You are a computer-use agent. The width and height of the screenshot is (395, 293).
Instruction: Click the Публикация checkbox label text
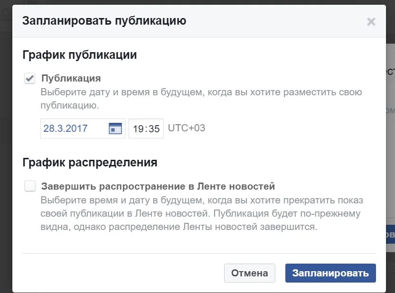click(x=71, y=78)
